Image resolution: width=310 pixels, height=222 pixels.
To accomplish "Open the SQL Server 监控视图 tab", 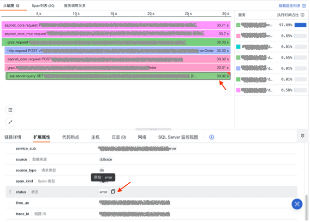I will [178, 137].
